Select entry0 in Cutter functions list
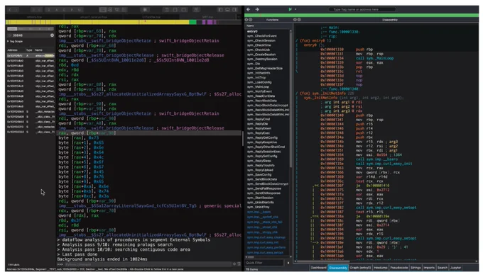The width and height of the screenshot is (483, 277). [x=252, y=31]
